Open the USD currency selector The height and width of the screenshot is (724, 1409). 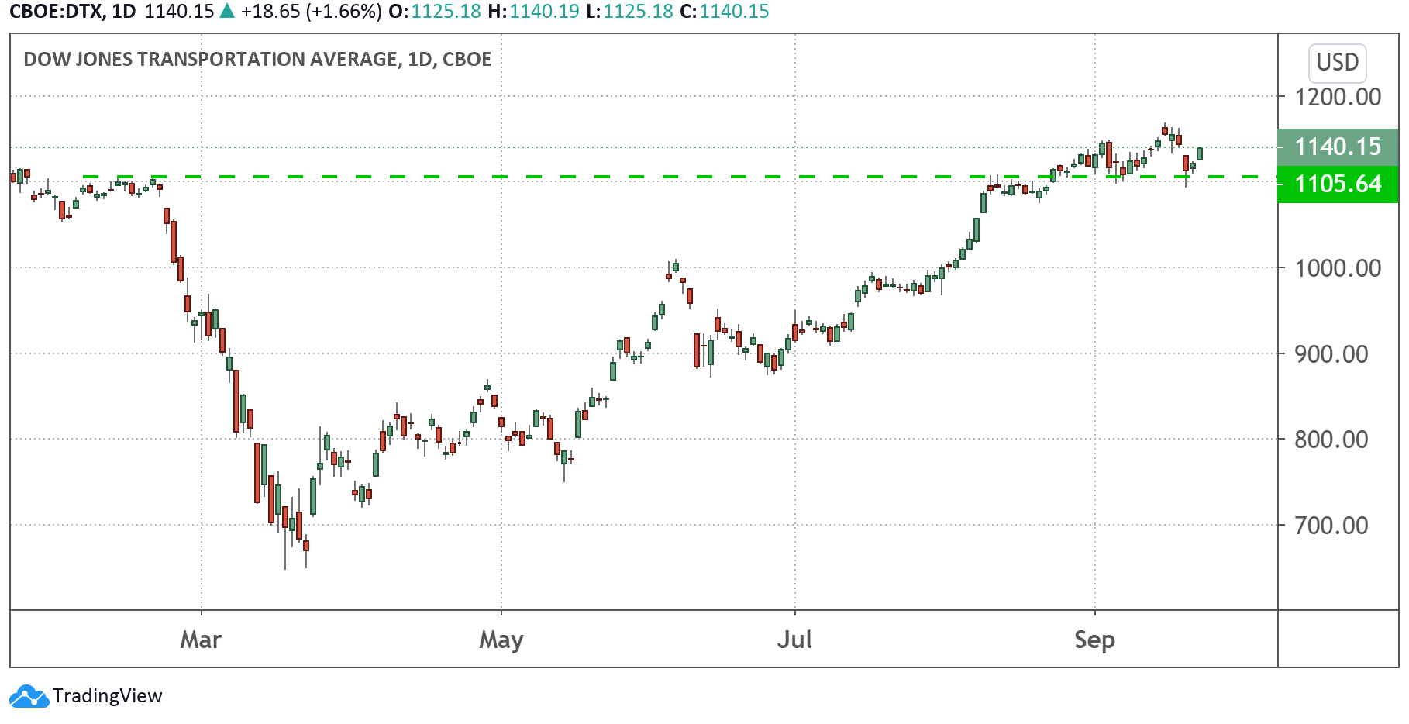(1338, 63)
